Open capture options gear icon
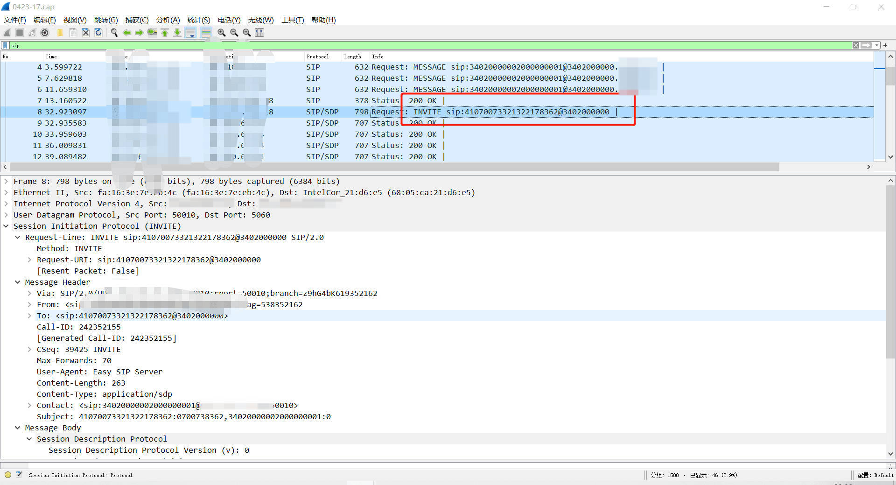Viewport: 896px width, 485px height. (x=45, y=33)
